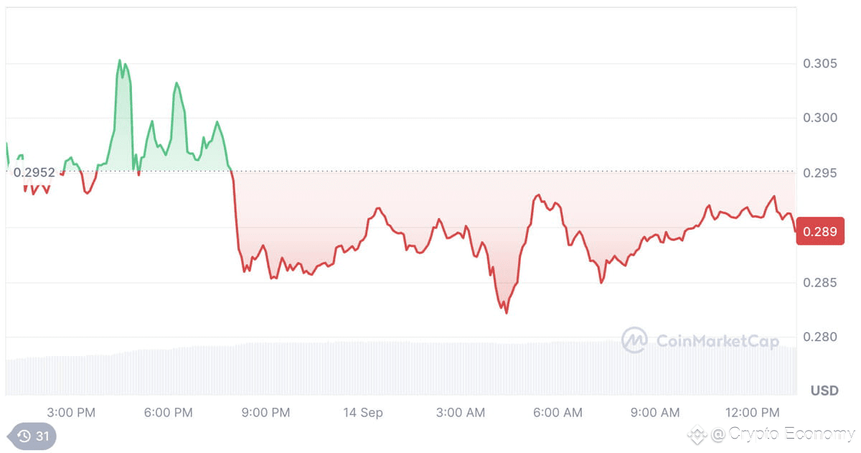Click the 0.280 price axis label
Screen dimensions: 861x453
(819, 337)
